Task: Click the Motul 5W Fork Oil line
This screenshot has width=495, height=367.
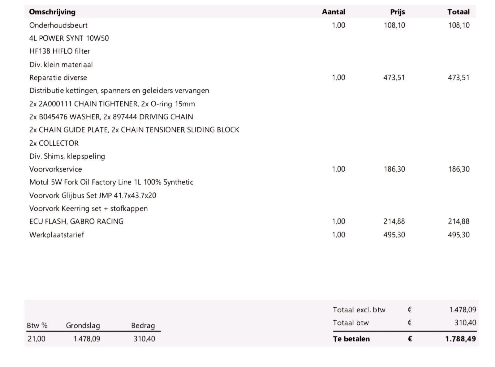Action: [111, 182]
